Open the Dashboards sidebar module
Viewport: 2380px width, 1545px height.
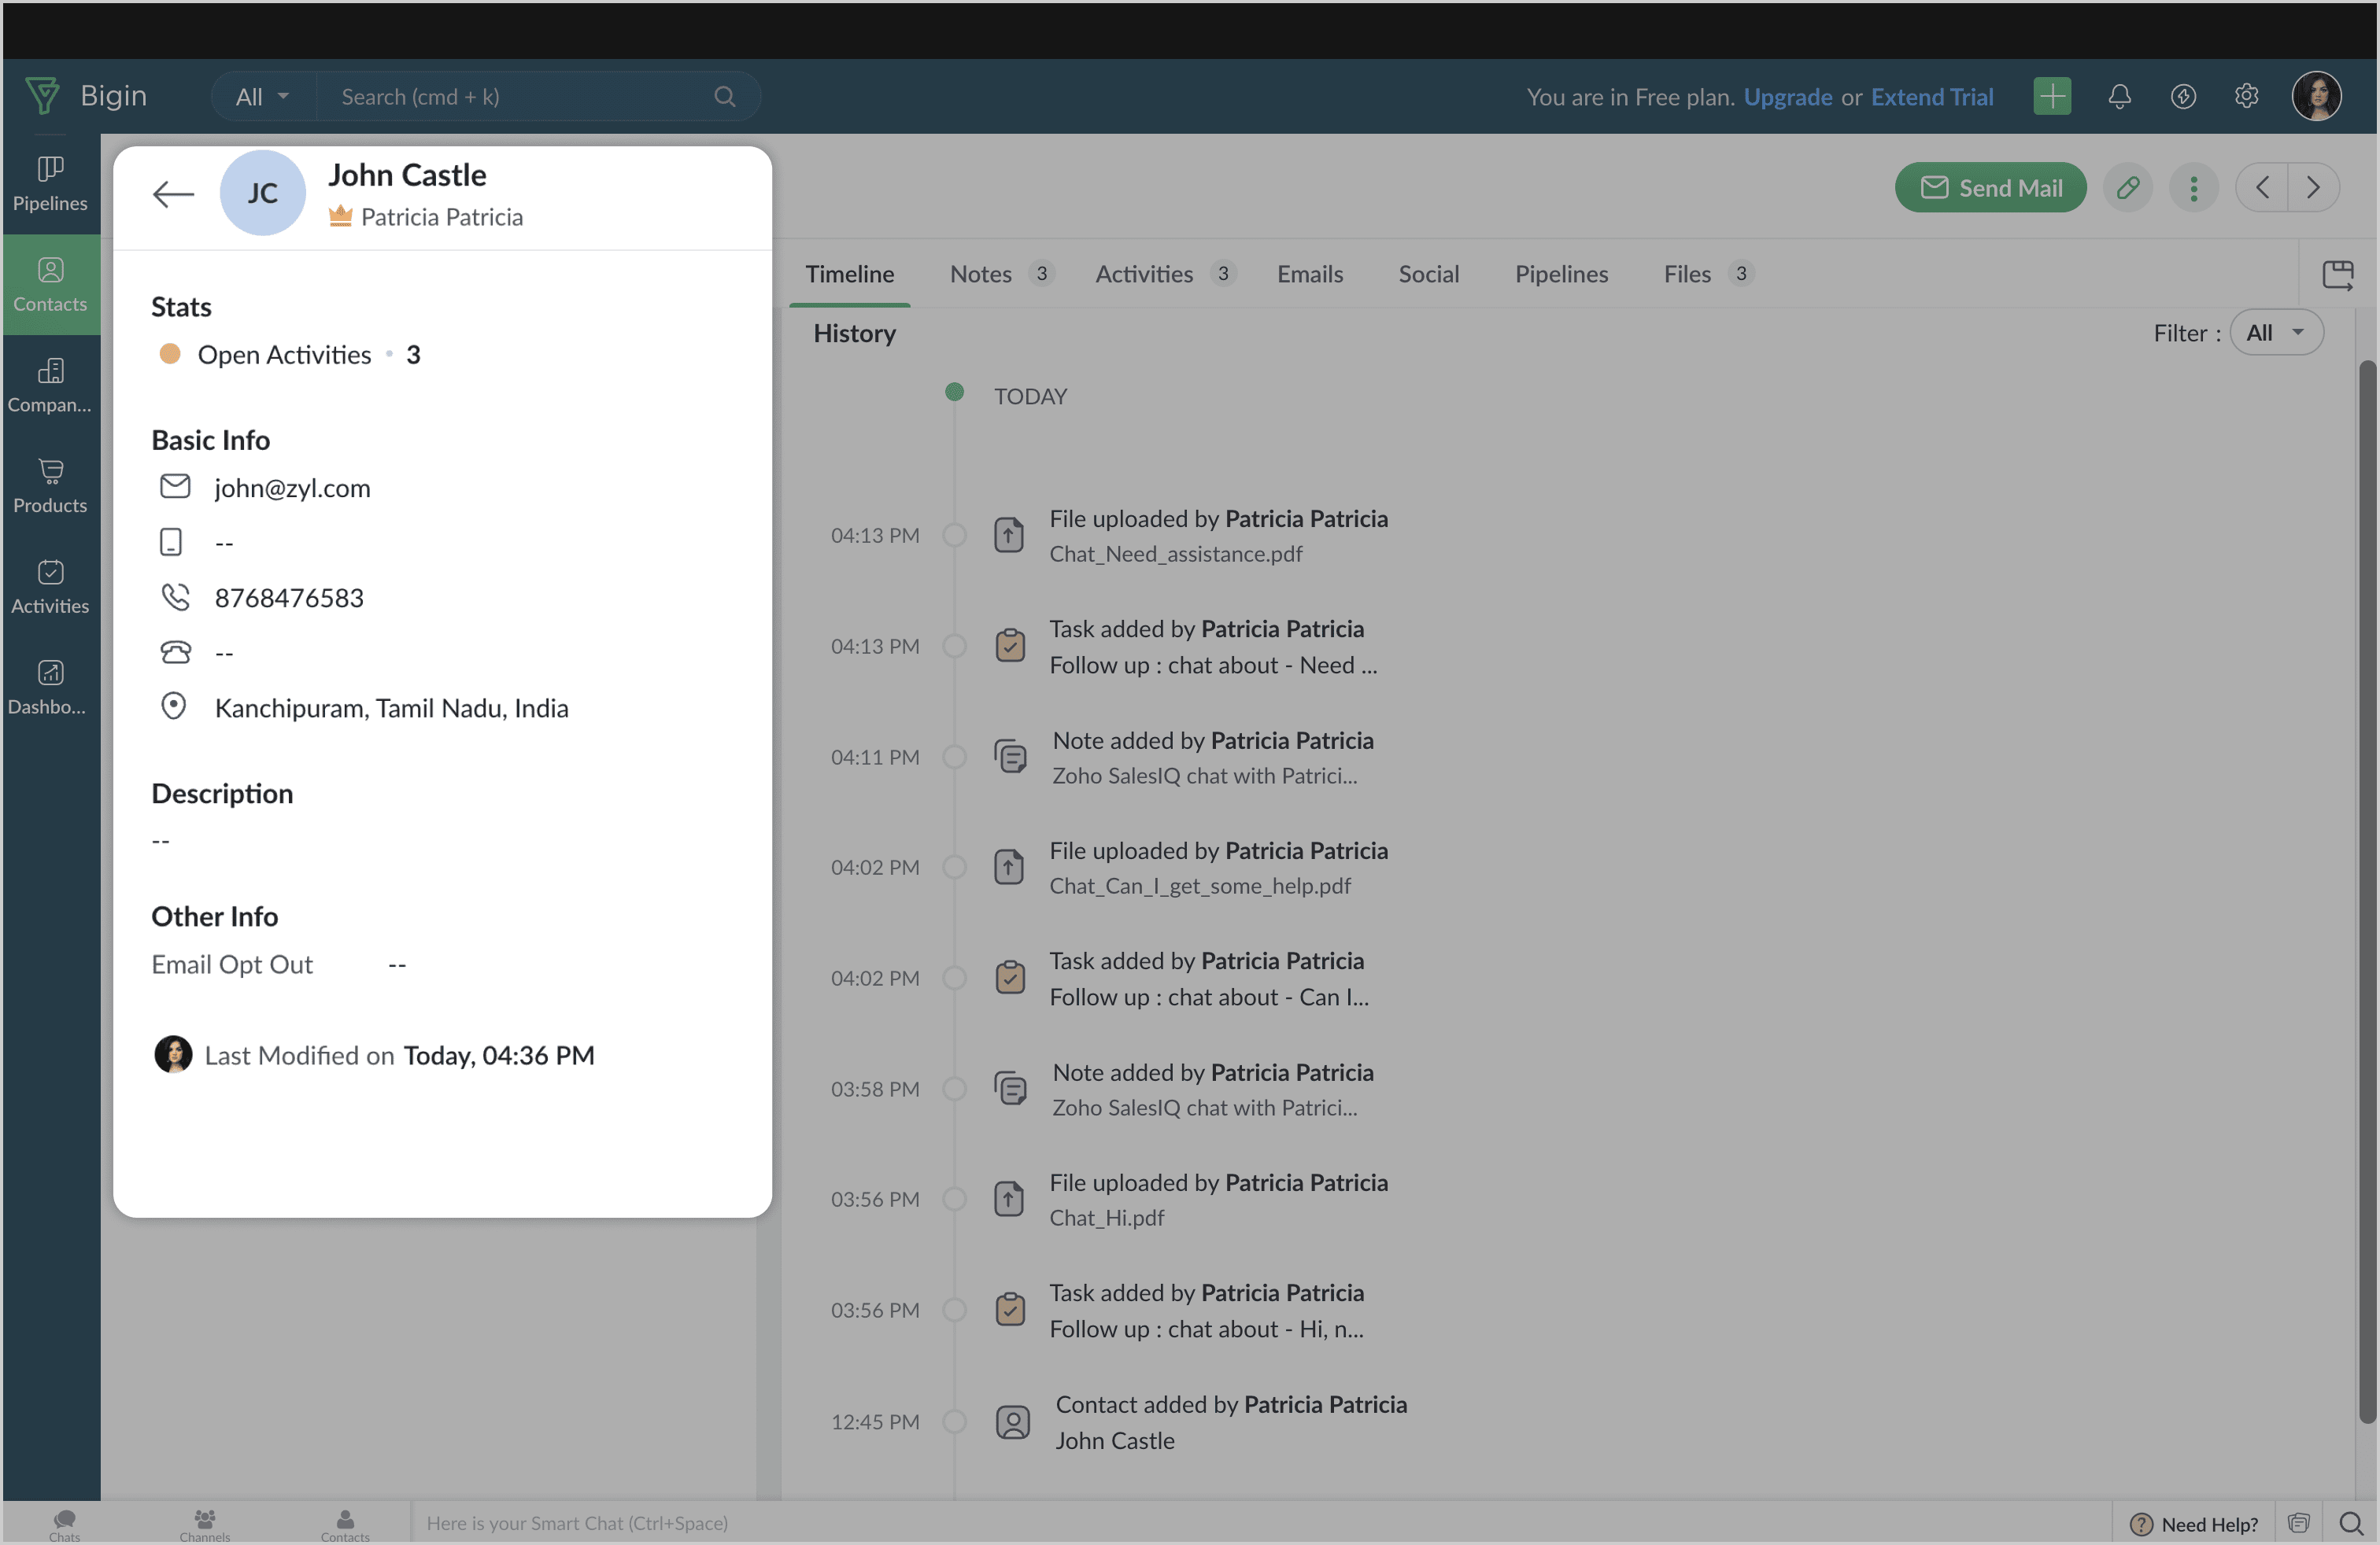(x=50, y=688)
